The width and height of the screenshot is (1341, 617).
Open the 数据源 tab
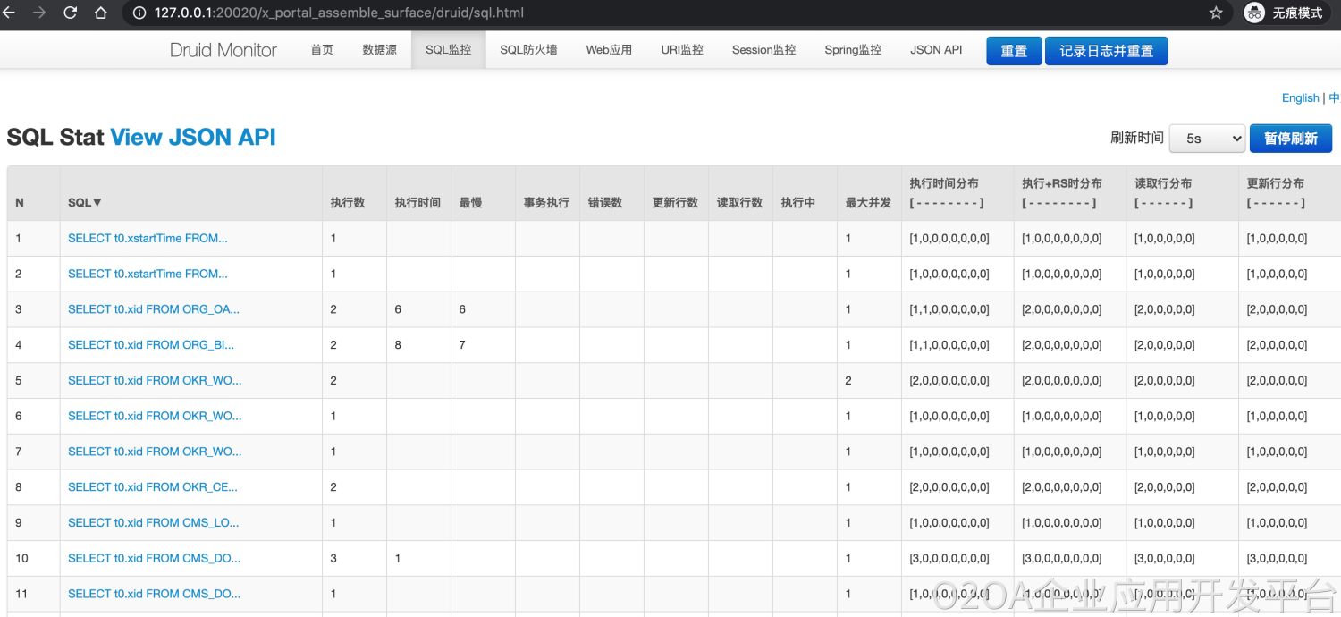pos(379,50)
